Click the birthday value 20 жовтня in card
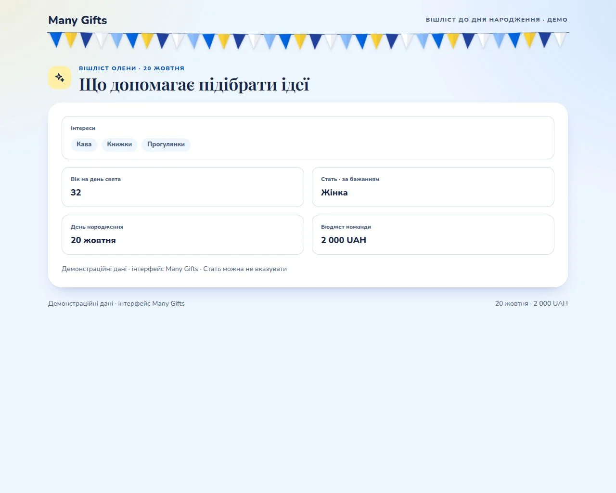This screenshot has height=493, width=616. click(x=93, y=240)
